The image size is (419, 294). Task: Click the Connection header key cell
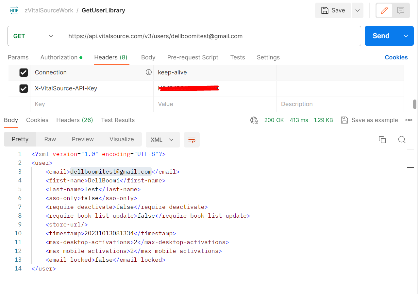[92, 72]
